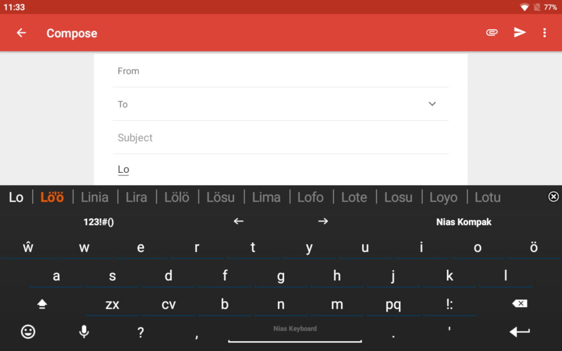Tap the microphone voice input key
Viewport: 562px width, 351px height.
point(84,331)
